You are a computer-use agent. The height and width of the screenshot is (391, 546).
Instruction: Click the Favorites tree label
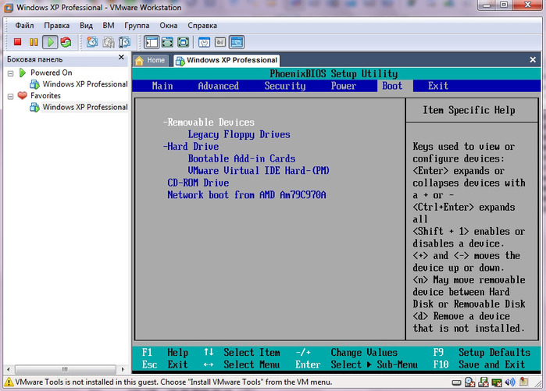point(45,96)
